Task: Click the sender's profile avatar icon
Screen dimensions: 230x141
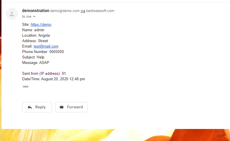Action: pyautogui.click(x=12, y=14)
